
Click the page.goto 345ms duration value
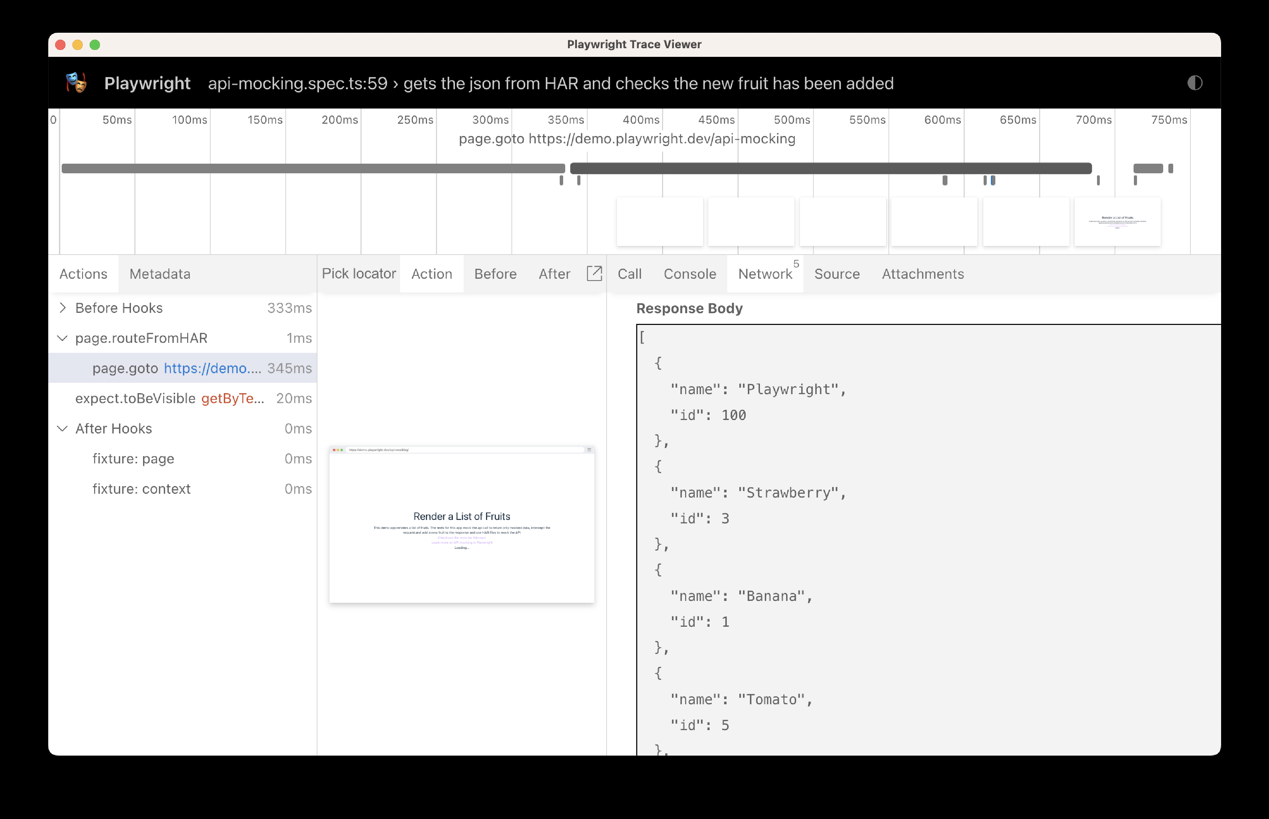(289, 368)
